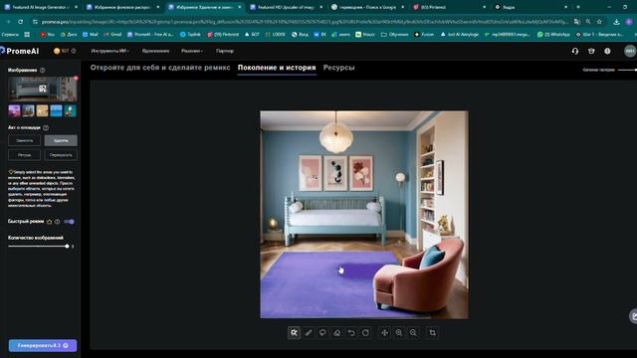Switch to Featured HD Upscaler browser tab

click(x=286, y=7)
